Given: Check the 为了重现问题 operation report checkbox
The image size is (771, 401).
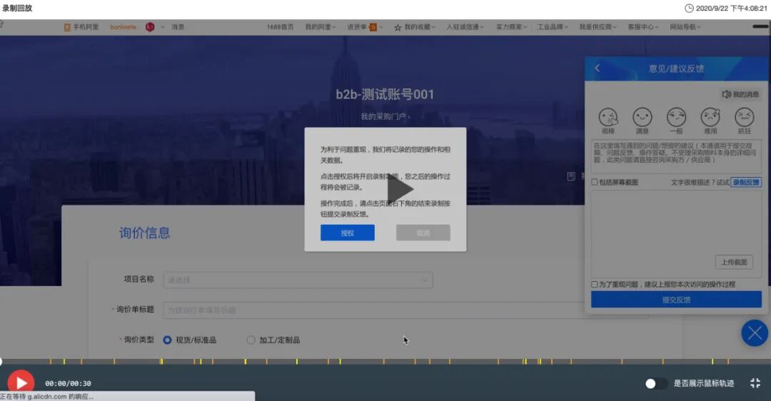Looking at the screenshot, I should [595, 285].
